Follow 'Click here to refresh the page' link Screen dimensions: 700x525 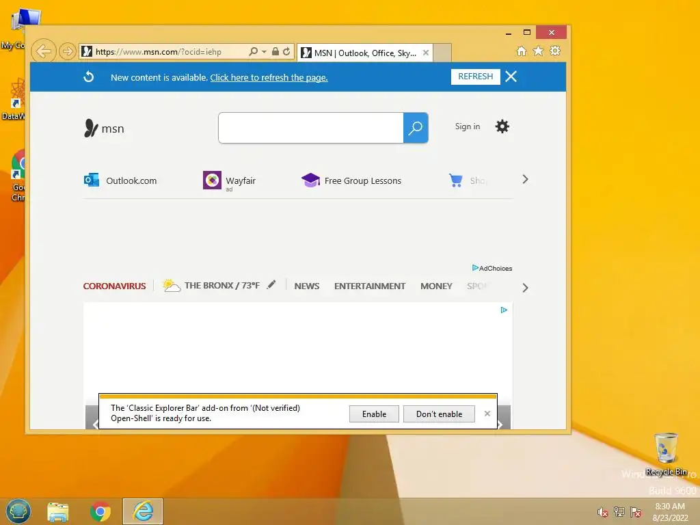pyautogui.click(x=269, y=78)
